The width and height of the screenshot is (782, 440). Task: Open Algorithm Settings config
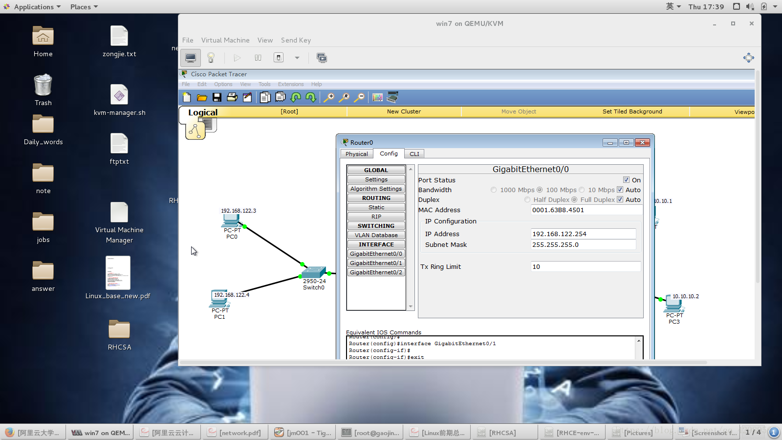pyautogui.click(x=376, y=189)
